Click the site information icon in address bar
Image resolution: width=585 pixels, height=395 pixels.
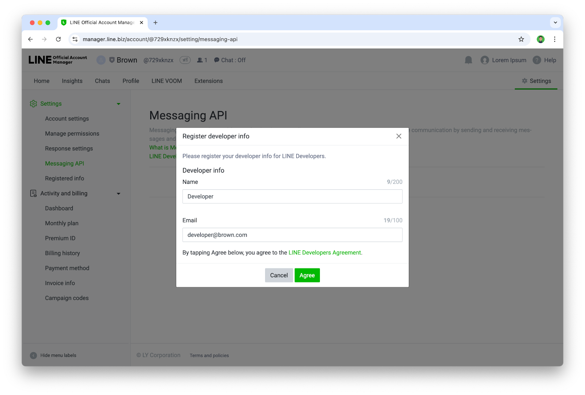75,39
